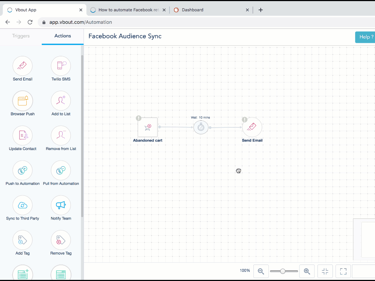Viewport: 375px width, 281px height.
Task: Click the Wait 10 mins label
Action: 200,117
